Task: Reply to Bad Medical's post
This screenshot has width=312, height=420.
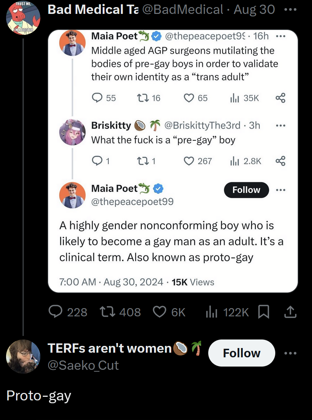Action: pos(55,312)
